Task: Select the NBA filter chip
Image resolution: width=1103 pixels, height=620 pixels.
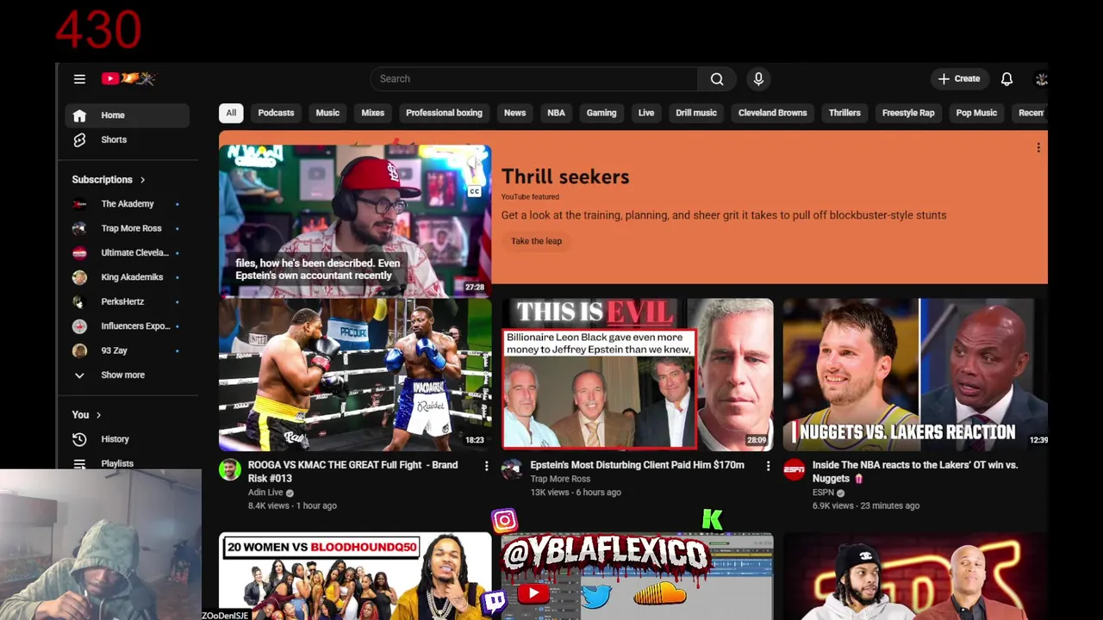Action: point(556,113)
